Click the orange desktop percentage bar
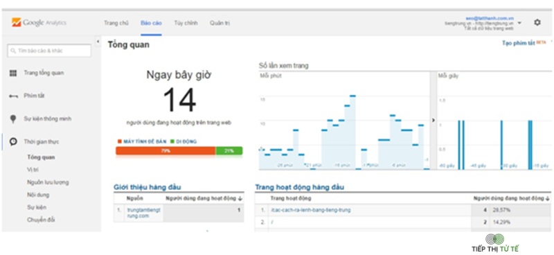The height and width of the screenshot is (255, 554). 166,150
